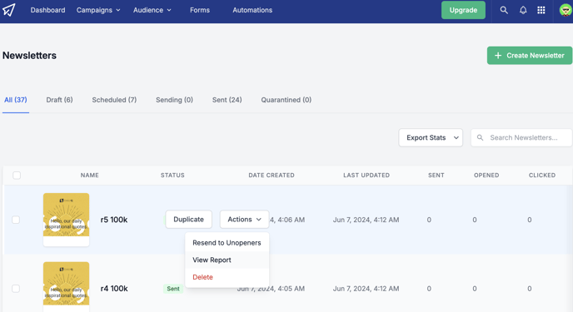Click the Newsletters page heading
This screenshot has width=573, height=312.
30,56
